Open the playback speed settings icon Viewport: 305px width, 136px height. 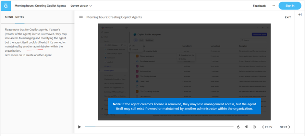[254, 127]
